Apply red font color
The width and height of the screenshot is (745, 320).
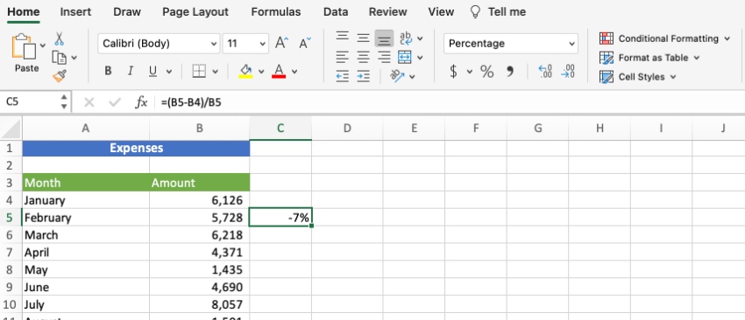click(x=279, y=72)
